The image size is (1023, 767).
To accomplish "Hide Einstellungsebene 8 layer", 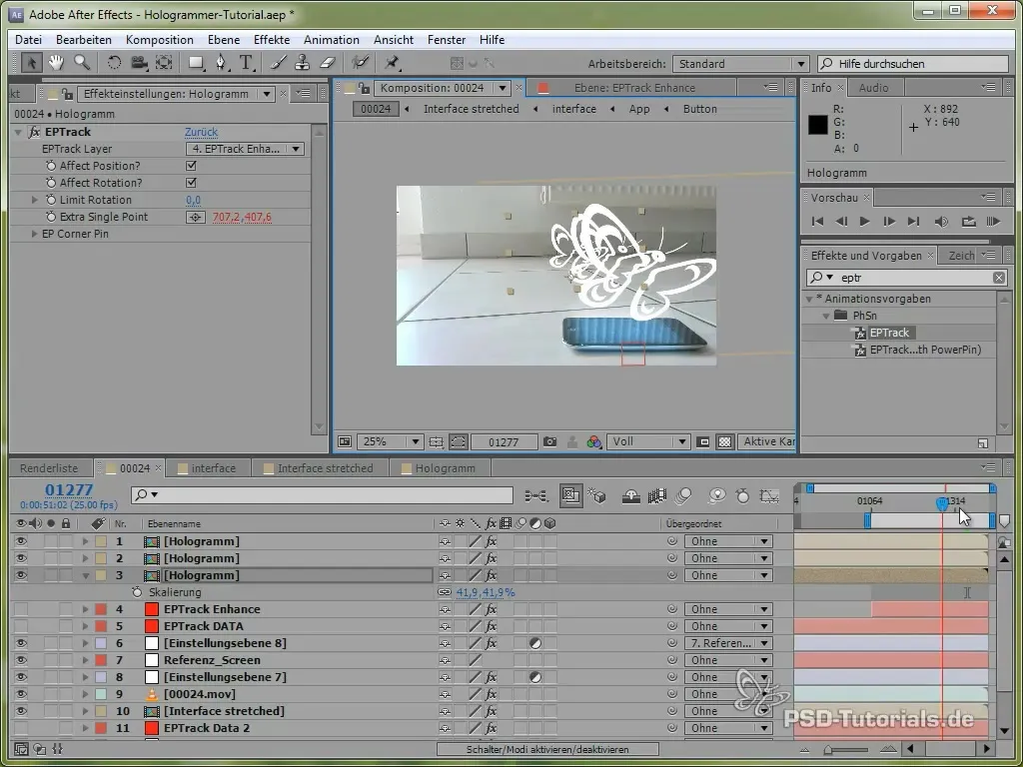I will tap(21, 643).
